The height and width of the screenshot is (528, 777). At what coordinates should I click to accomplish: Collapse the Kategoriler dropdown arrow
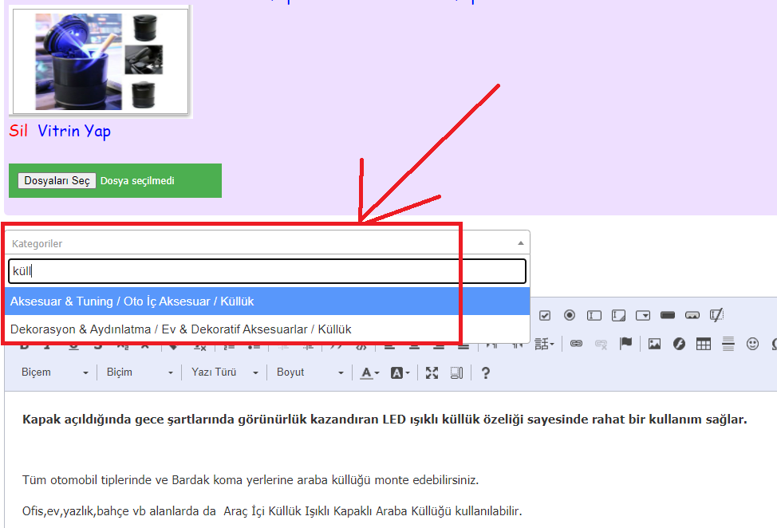pos(520,243)
